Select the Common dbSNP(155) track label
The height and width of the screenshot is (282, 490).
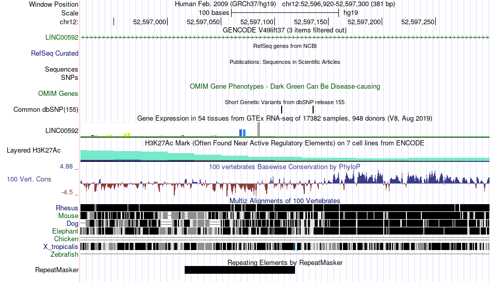click(x=46, y=110)
